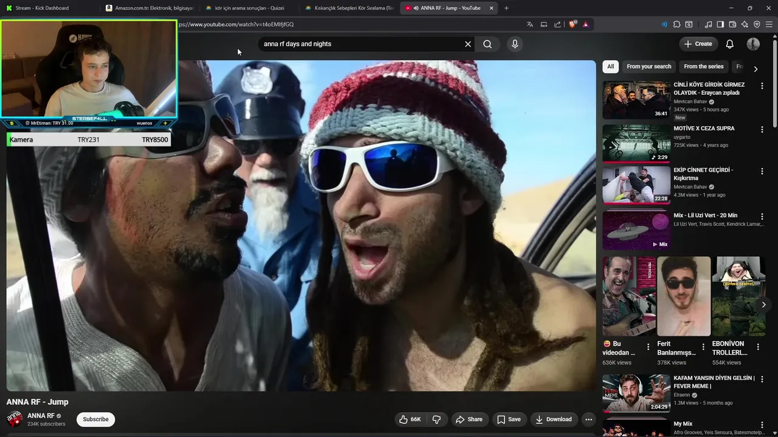Click the main video player to pause

(301, 225)
